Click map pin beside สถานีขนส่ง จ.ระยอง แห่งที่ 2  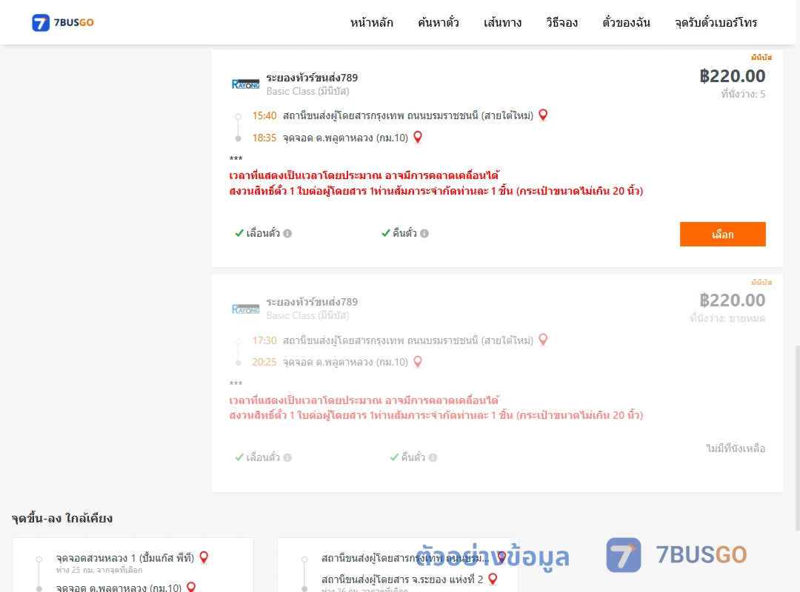(x=493, y=579)
